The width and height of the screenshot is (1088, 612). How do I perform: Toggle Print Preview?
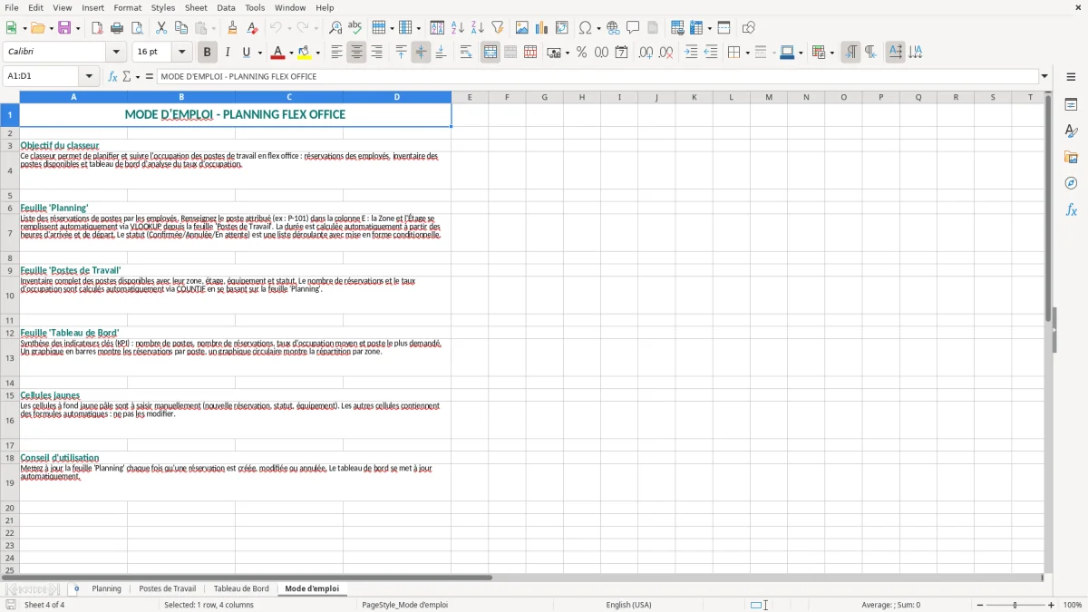pyautogui.click(x=136, y=28)
